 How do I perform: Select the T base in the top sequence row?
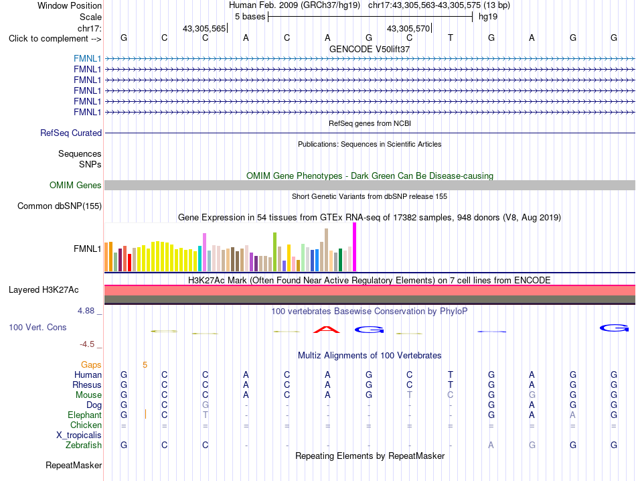coord(451,38)
